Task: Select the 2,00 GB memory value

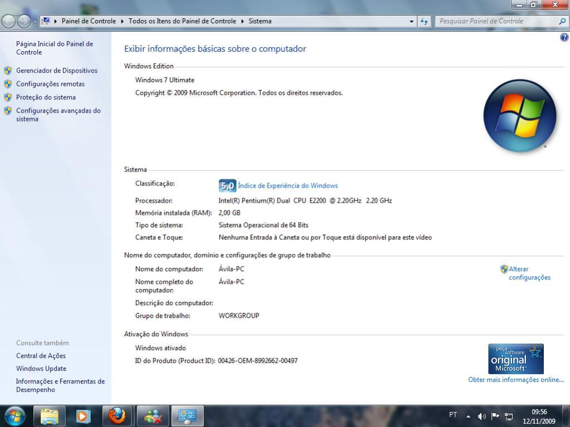Action: [x=230, y=213]
